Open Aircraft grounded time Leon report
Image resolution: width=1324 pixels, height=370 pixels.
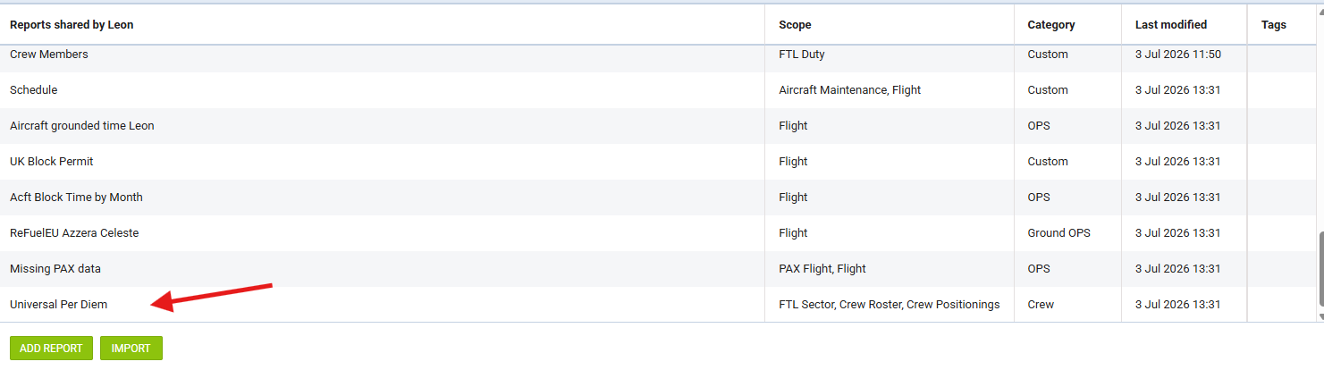(x=82, y=126)
